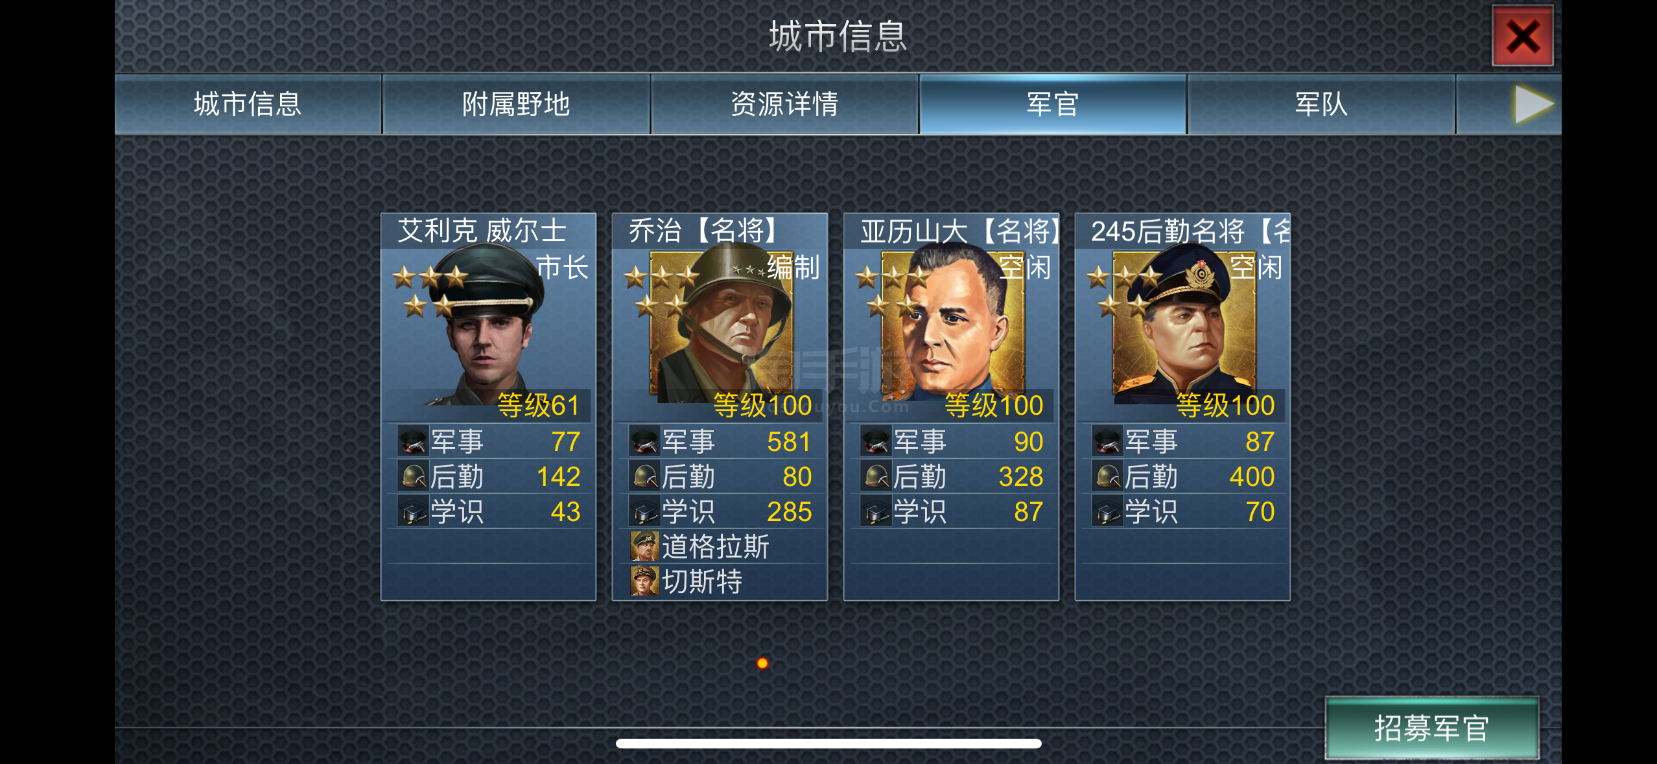This screenshot has width=1657, height=764.
Task: Click 切斯特 subordinate portrait icon
Action: 644,581
